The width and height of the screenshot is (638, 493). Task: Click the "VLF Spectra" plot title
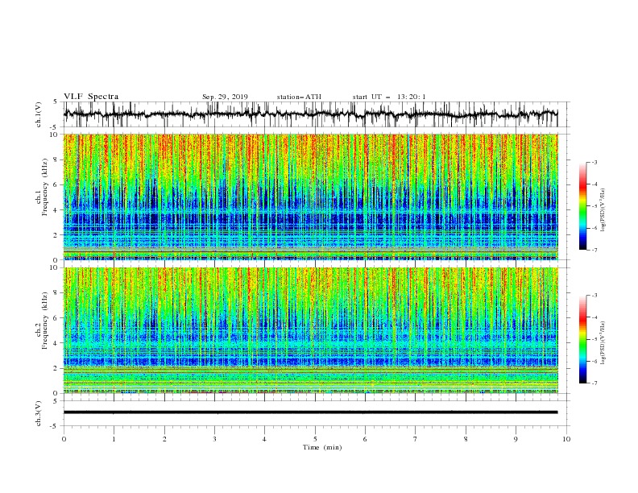tap(91, 97)
